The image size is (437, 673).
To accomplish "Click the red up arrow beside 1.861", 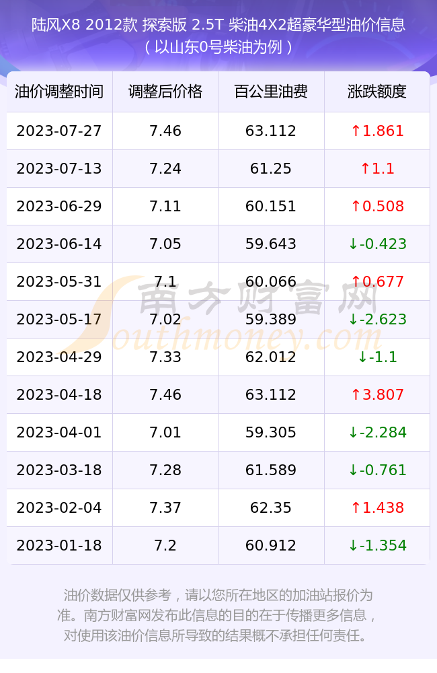I will pyautogui.click(x=356, y=131).
